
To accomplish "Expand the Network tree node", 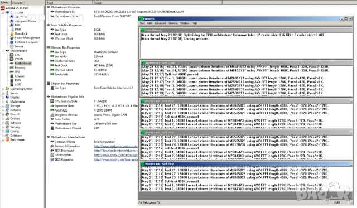I will point(3,110).
